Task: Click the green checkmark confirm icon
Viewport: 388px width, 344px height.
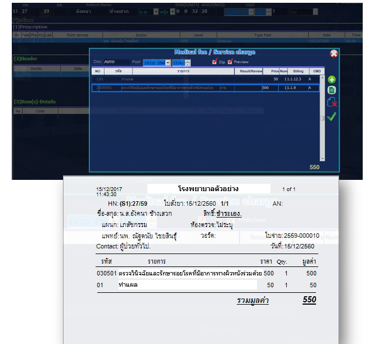Action: (332, 116)
